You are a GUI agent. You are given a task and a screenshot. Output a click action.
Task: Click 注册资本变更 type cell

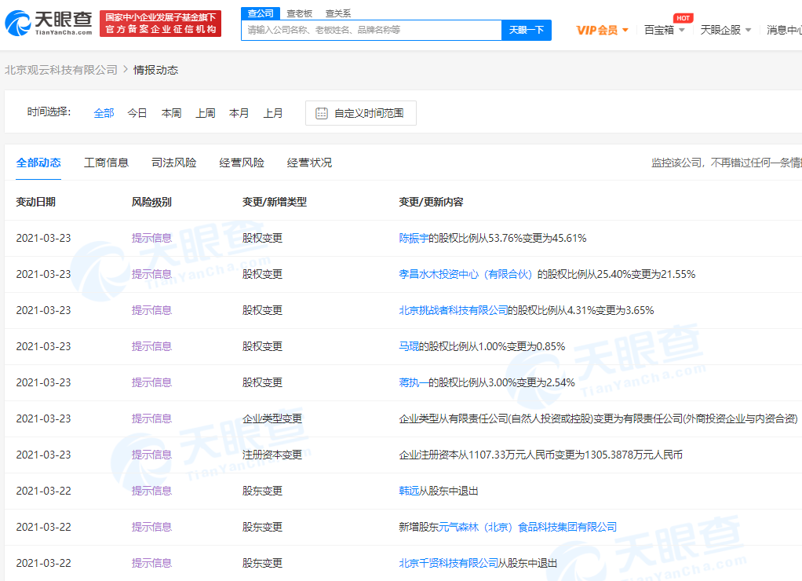tap(272, 455)
